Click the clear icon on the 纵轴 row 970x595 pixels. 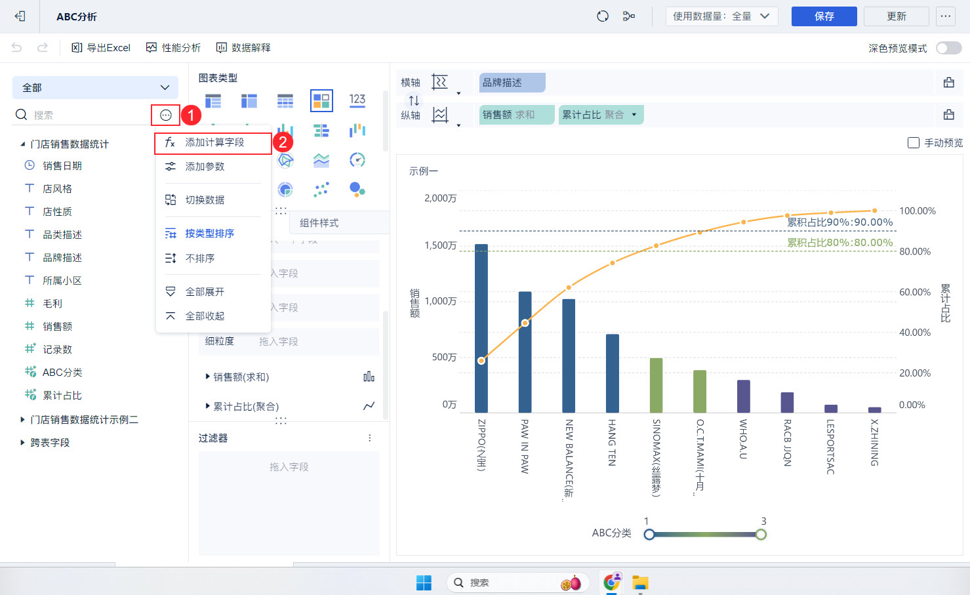949,115
